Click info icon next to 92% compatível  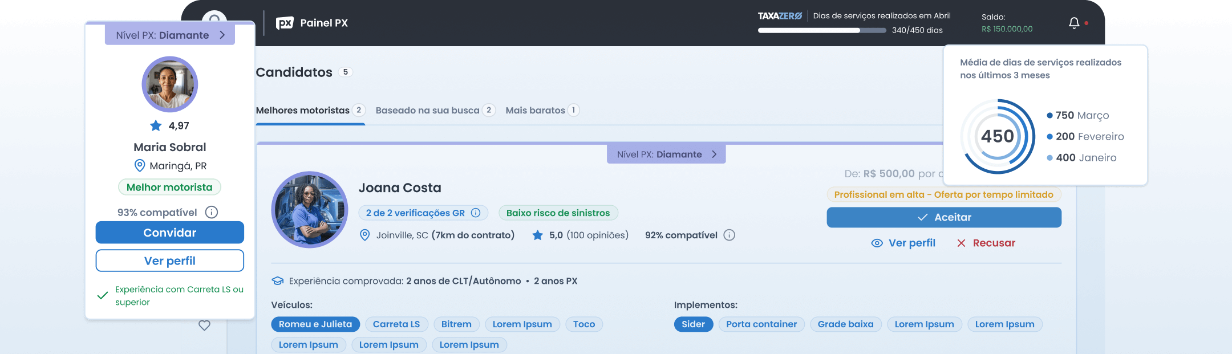[x=729, y=235]
